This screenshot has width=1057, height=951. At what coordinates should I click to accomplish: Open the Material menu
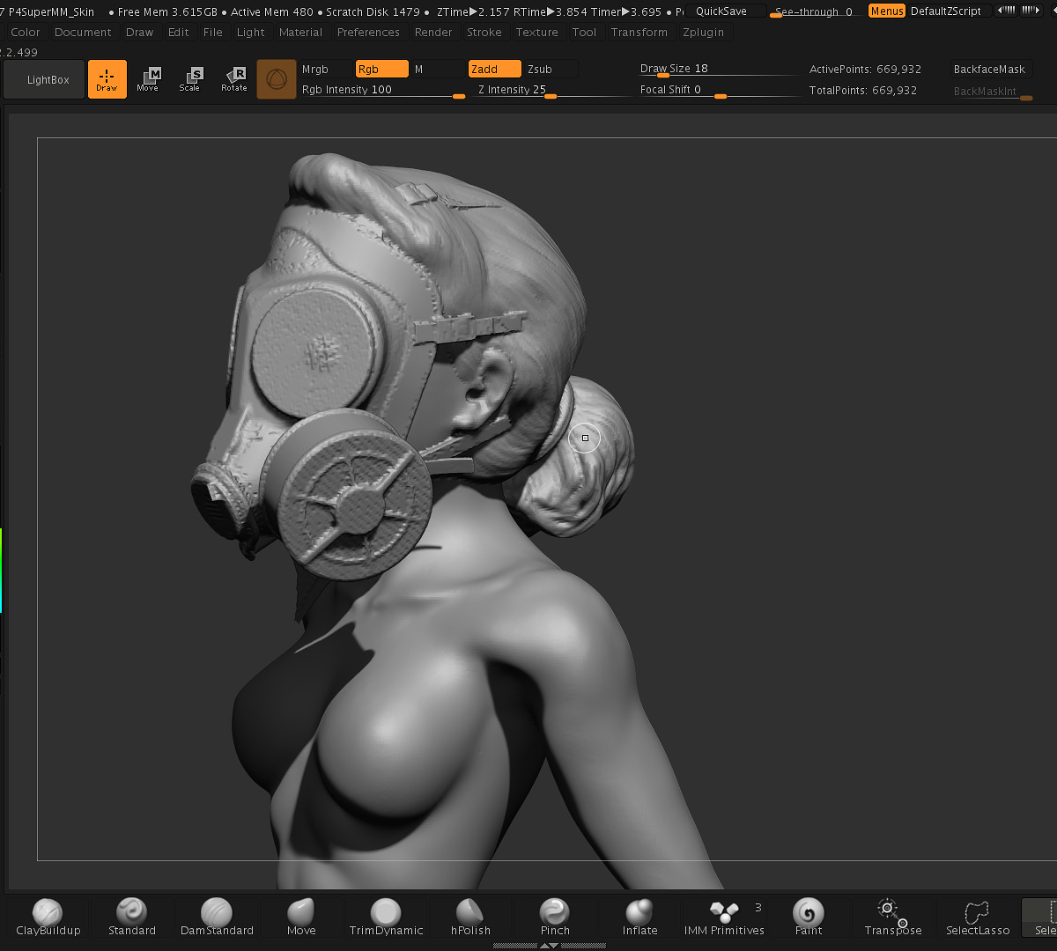pos(300,32)
